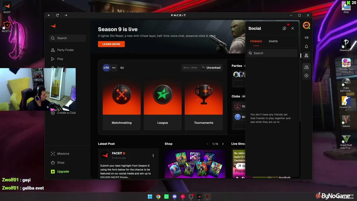
Task: Click the sidebar Search field
Action: 67,38
